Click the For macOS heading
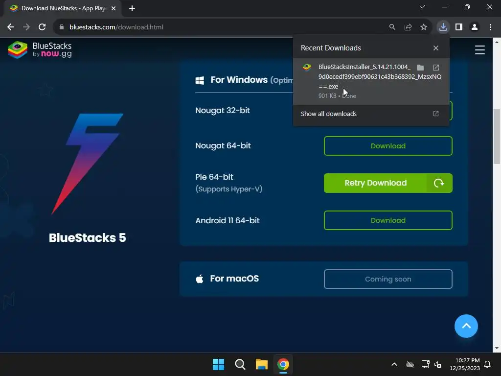The image size is (501, 376). click(234, 279)
